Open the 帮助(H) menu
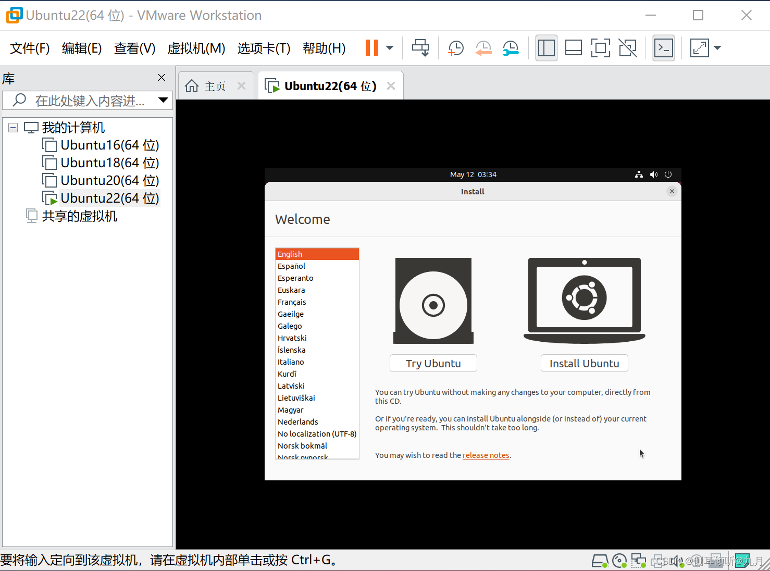The width and height of the screenshot is (770, 571). tap(324, 48)
